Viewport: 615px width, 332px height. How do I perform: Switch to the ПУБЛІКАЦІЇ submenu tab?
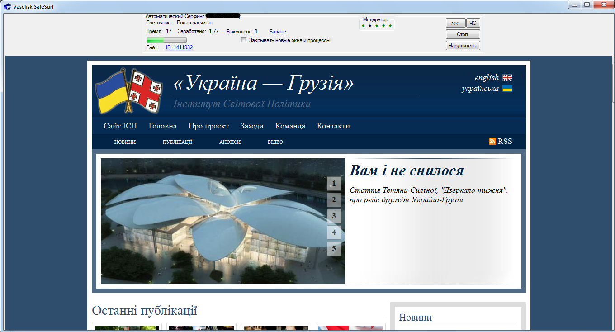[x=177, y=142]
